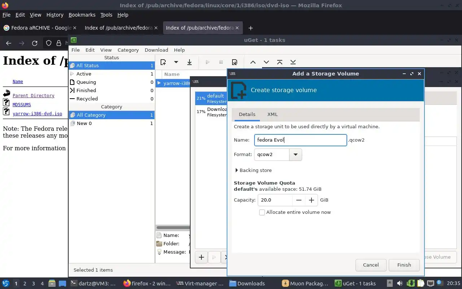Click uGet download properties toolbar icon
Viewport: 462px width, 289px height.
(x=235, y=62)
